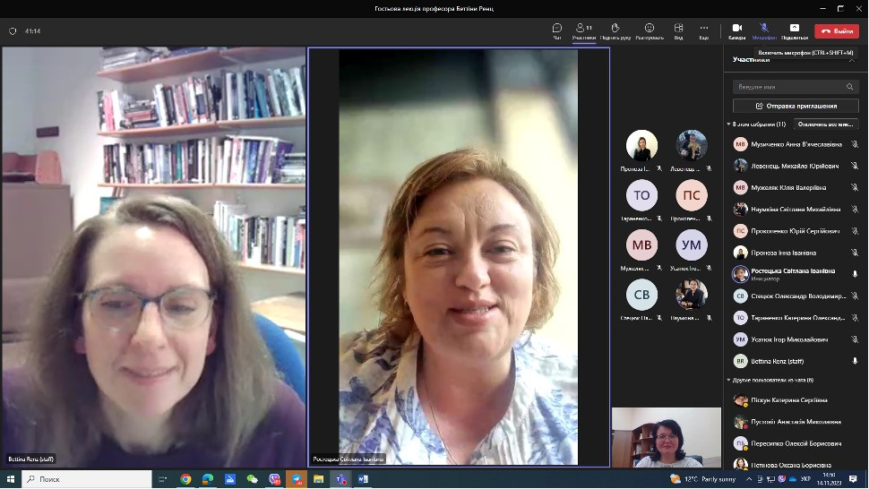The height and width of the screenshot is (489, 869).
Task: Mute everyone with Отключить все микрофоны
Action: click(826, 124)
